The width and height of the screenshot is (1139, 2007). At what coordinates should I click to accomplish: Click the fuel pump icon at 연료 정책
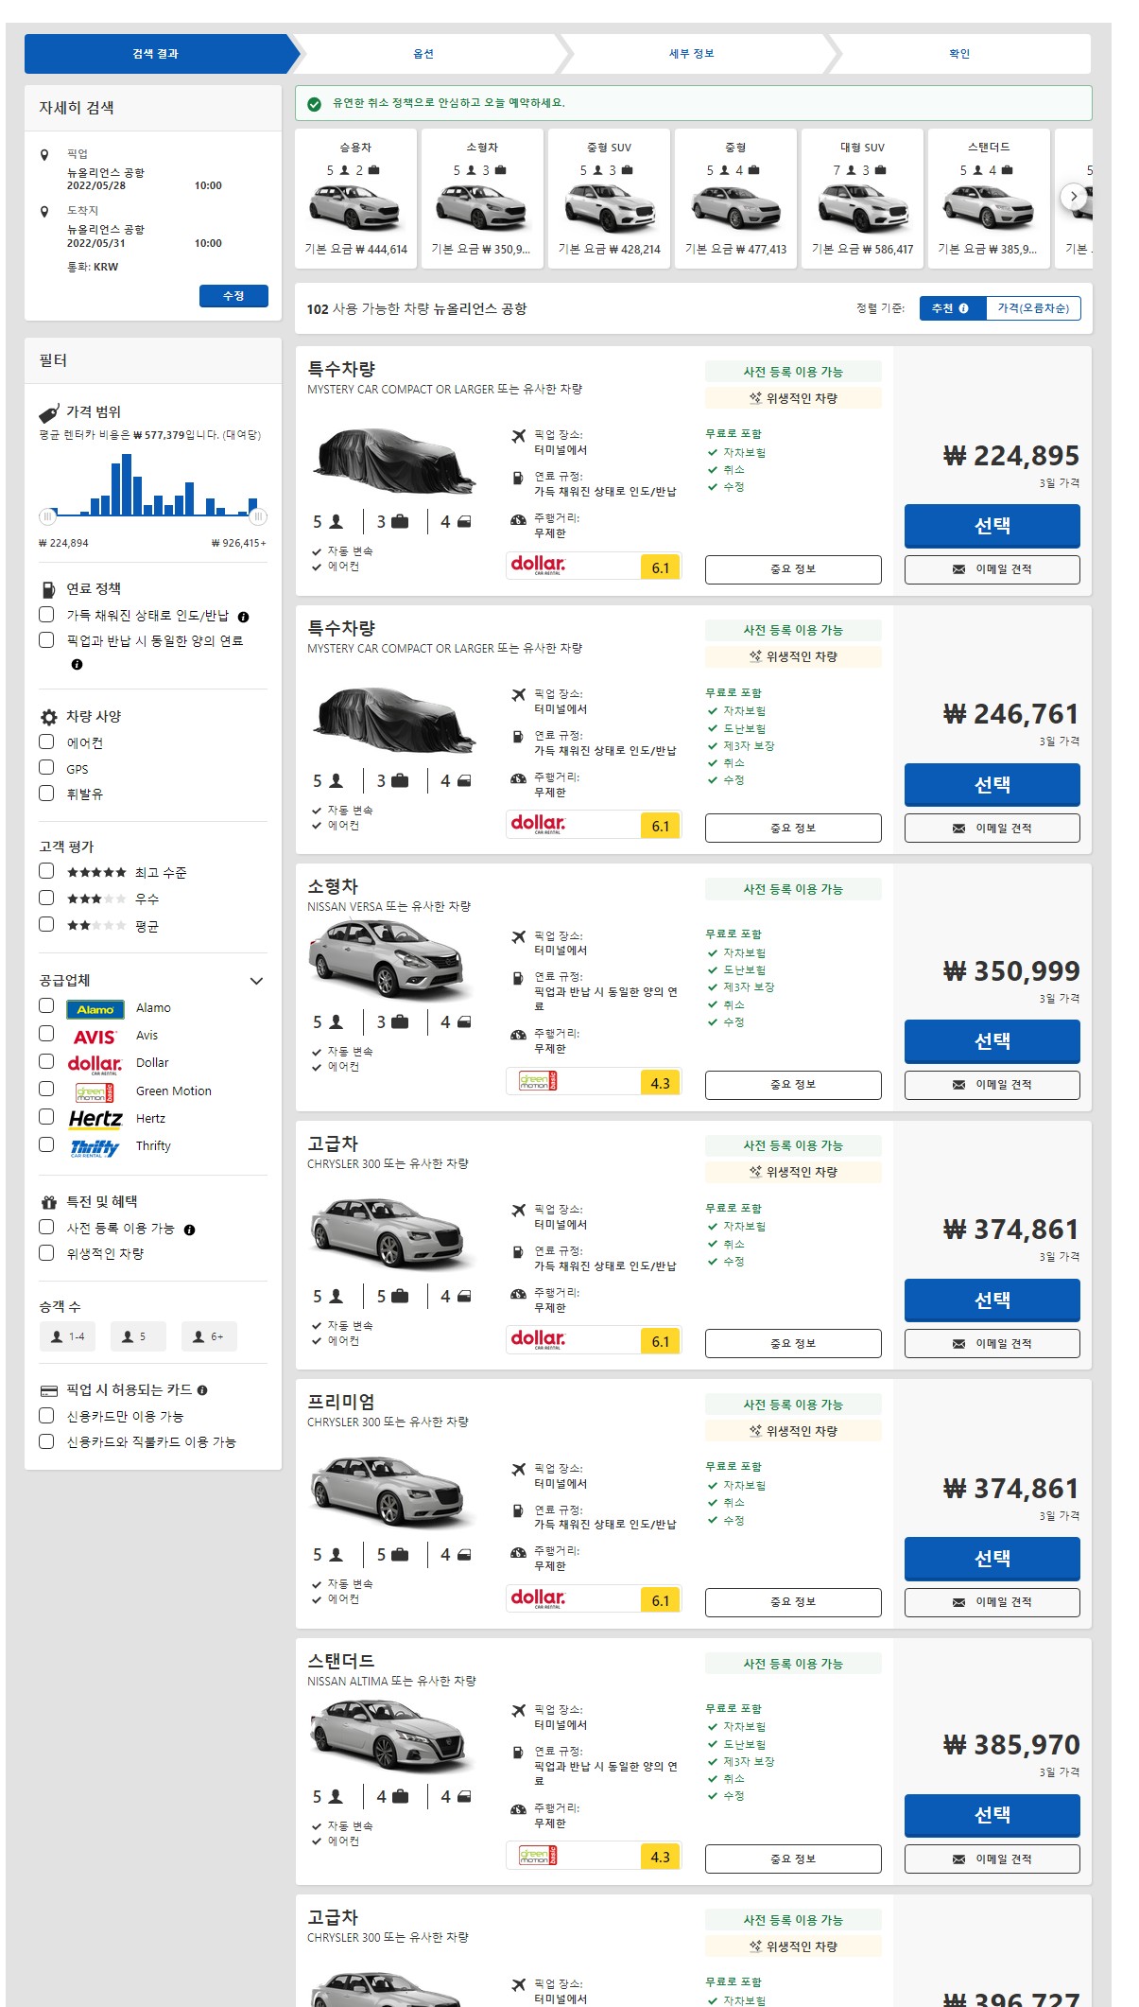tap(48, 589)
